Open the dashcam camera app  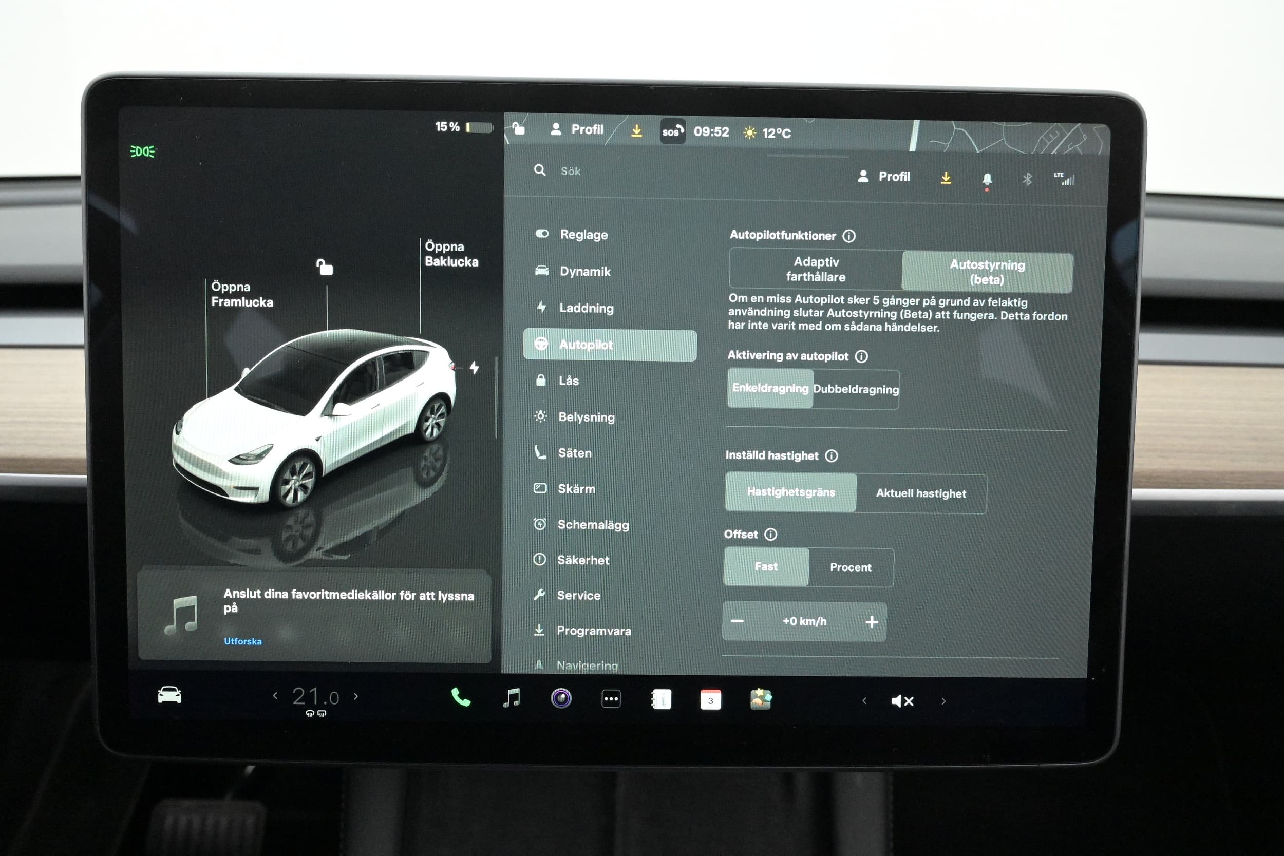(x=561, y=698)
